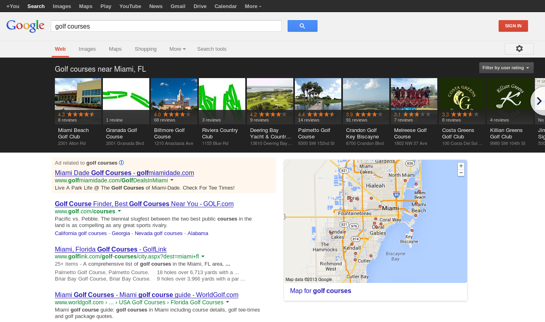Screen dimensions: 545x322
Task: Zoom in on the map
Action: (x=461, y=166)
